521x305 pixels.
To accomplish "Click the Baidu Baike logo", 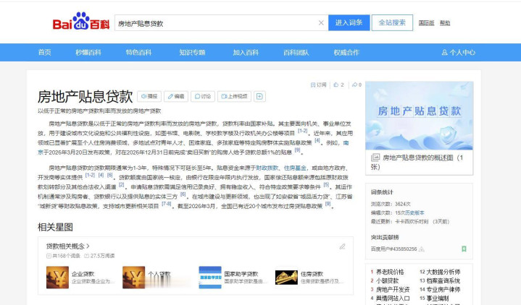I will pos(80,23).
